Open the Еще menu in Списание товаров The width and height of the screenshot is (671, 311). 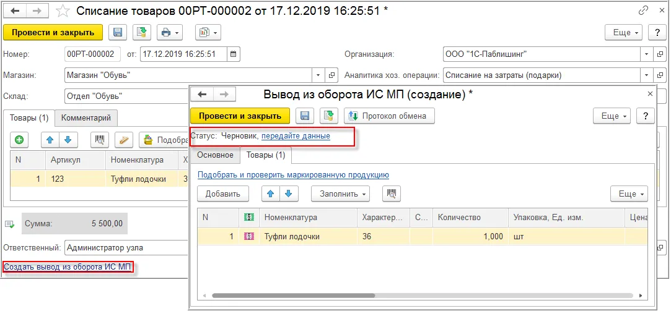point(625,33)
